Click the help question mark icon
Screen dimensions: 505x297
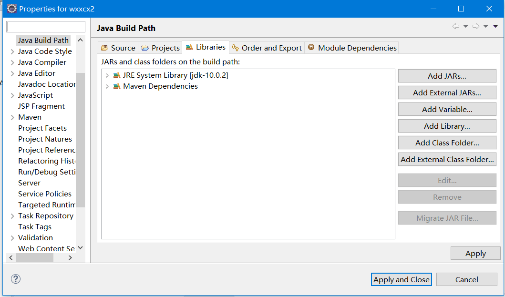pyautogui.click(x=15, y=279)
